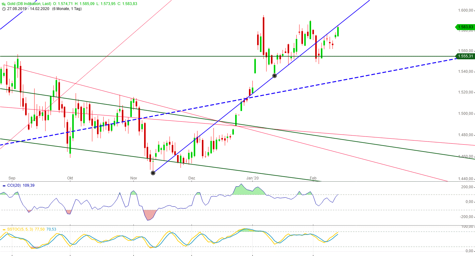The image size is (475, 256).
Task: Click the blue CCI(20) legend marker
Action: coord(4,185)
